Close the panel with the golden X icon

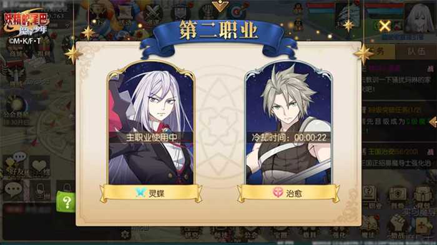[385, 27]
